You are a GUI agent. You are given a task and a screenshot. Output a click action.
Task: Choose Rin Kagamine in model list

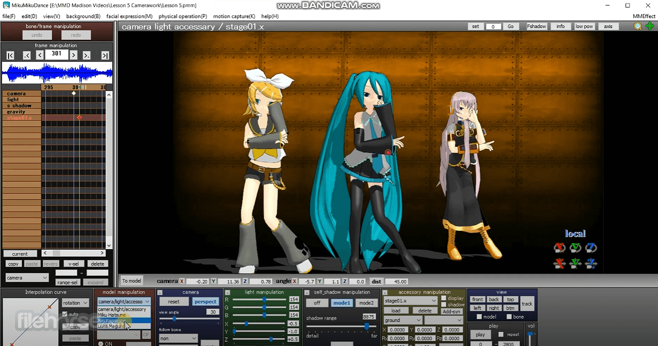click(124, 321)
